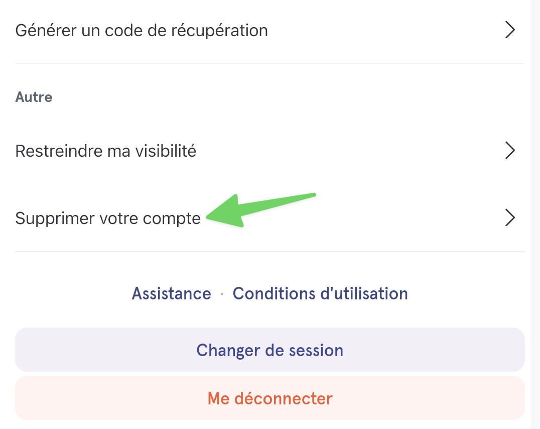Select Supprimer votre compte option
This screenshot has width=540, height=429.
[269, 218]
